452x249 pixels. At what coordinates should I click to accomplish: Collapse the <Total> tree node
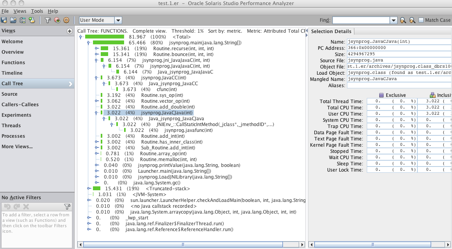point(81,37)
